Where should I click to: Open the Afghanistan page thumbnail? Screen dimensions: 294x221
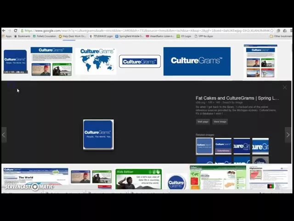(x=268, y=178)
